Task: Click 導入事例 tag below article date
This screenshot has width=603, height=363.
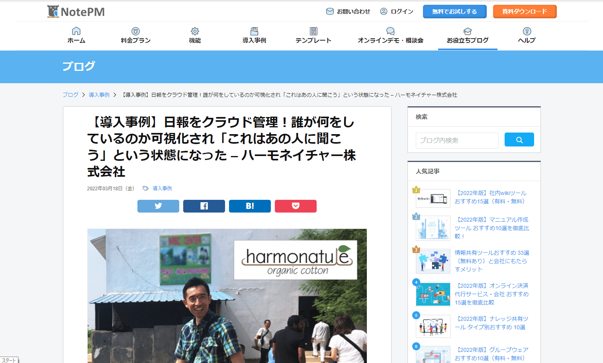Action: 162,189
